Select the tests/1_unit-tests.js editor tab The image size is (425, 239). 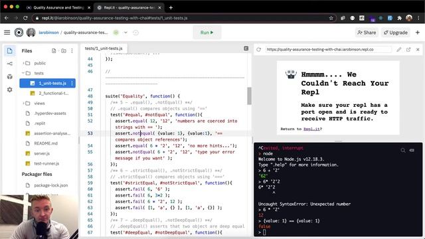104,48
